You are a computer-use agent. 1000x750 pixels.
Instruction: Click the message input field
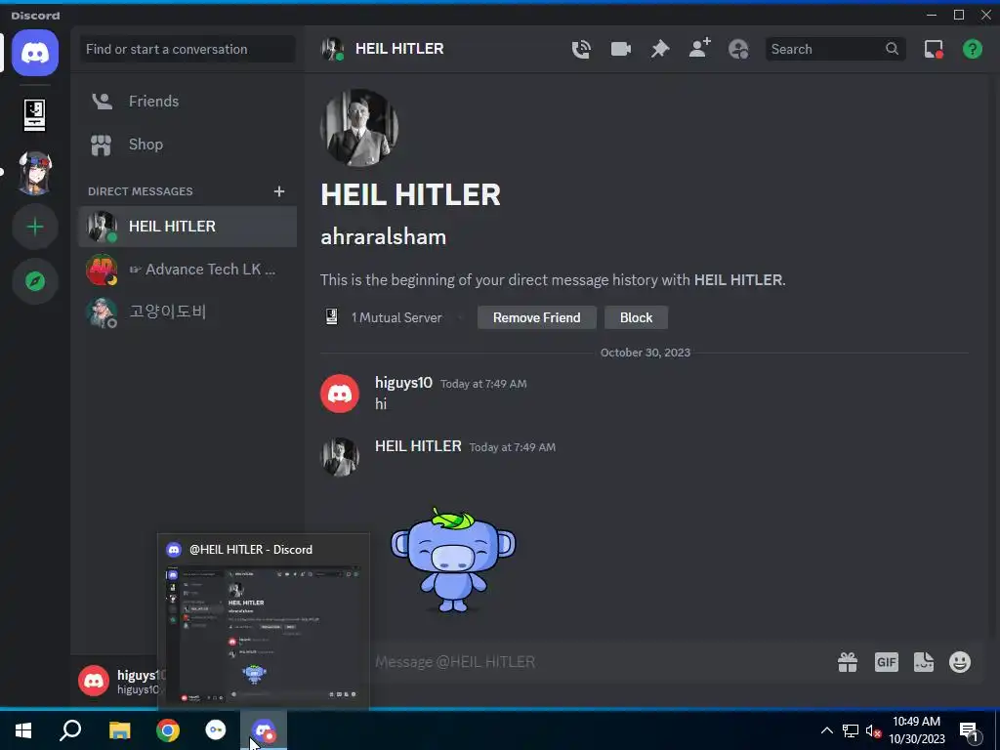[x=600, y=662]
